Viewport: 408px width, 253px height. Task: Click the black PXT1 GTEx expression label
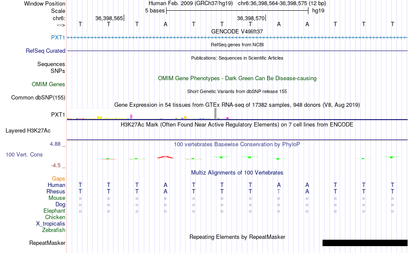[x=58, y=114]
